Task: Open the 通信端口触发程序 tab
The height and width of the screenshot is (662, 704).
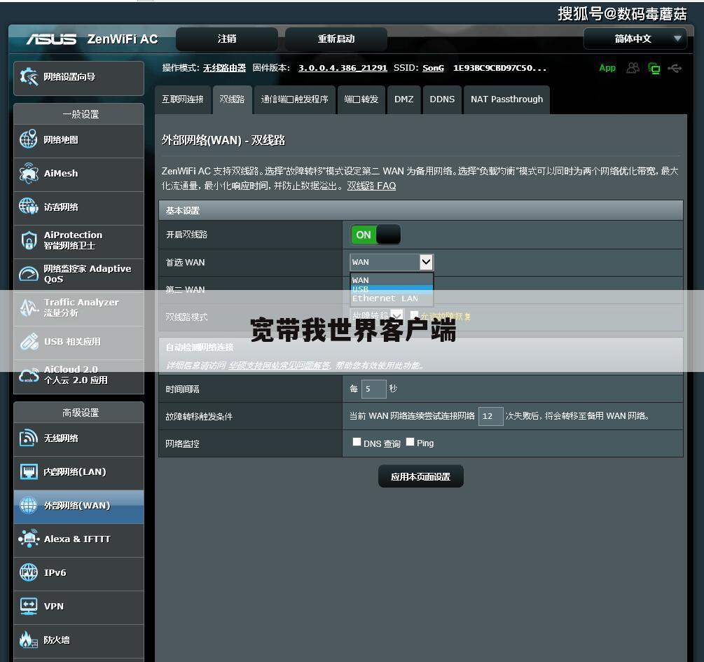Action: [x=294, y=99]
